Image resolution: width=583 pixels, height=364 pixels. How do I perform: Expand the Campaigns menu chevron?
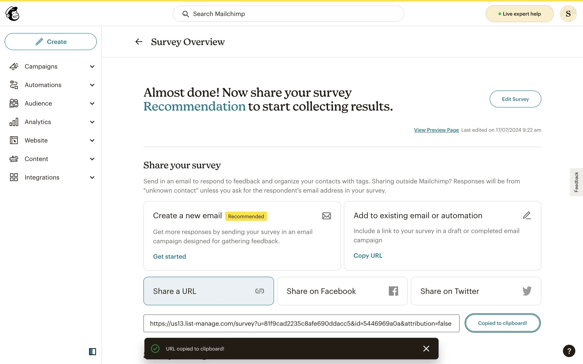pyautogui.click(x=92, y=66)
